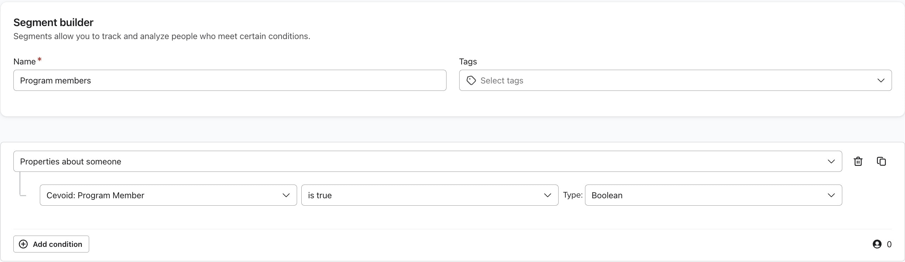The width and height of the screenshot is (905, 262).
Task: Open the 'is true' operator dropdown
Action: (x=423, y=195)
